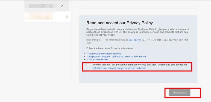The height and width of the screenshot is (102, 211).
Task: Click the checkmark icon on the completed sidebar step
Action: coord(62,6)
